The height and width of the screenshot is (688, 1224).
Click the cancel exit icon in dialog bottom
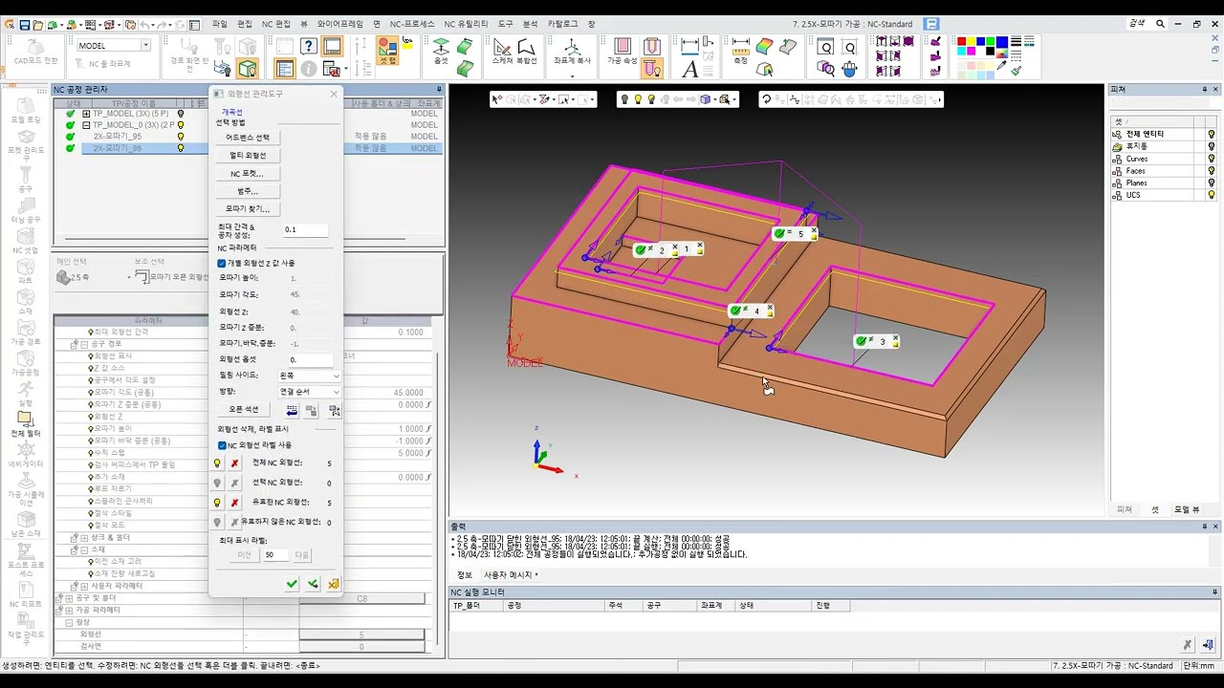(333, 584)
